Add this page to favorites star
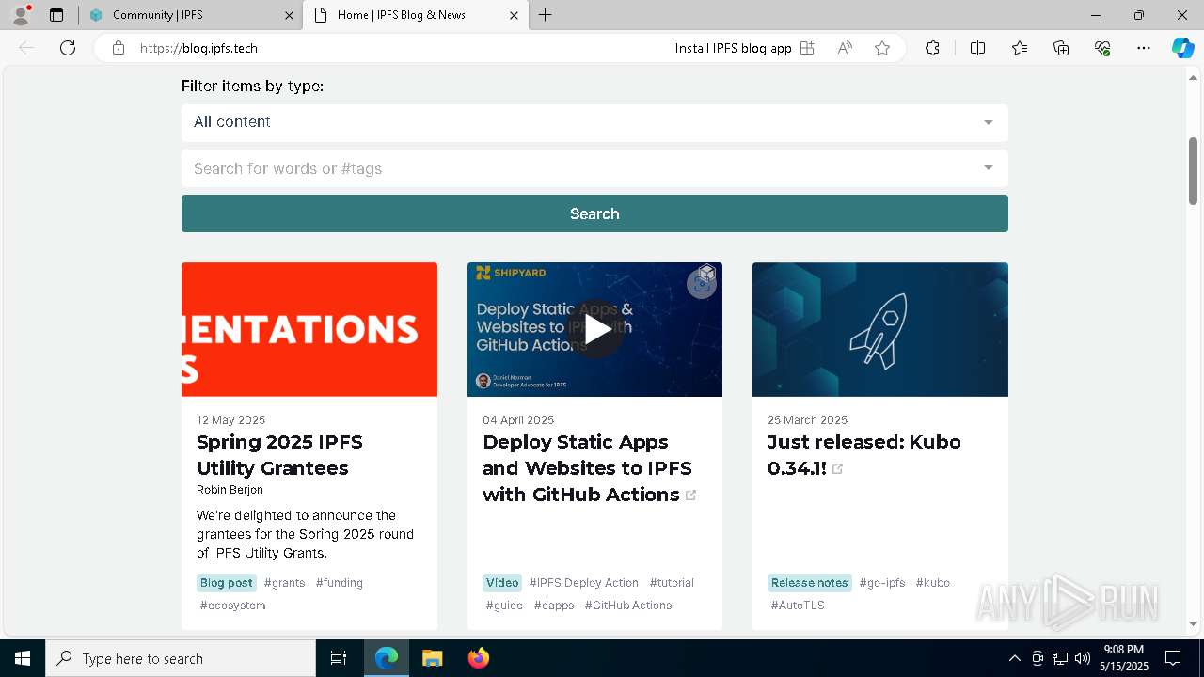This screenshot has width=1204, height=677. [x=882, y=48]
